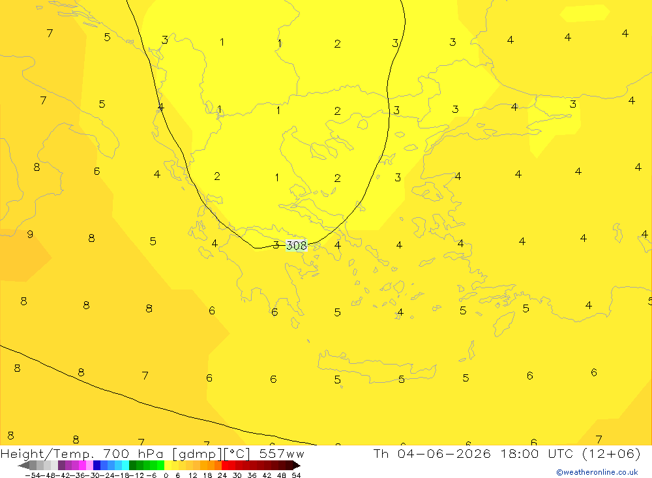This screenshot has width=652, height=478.
Task: Click the '12' legend scale label
Action: 193,475
